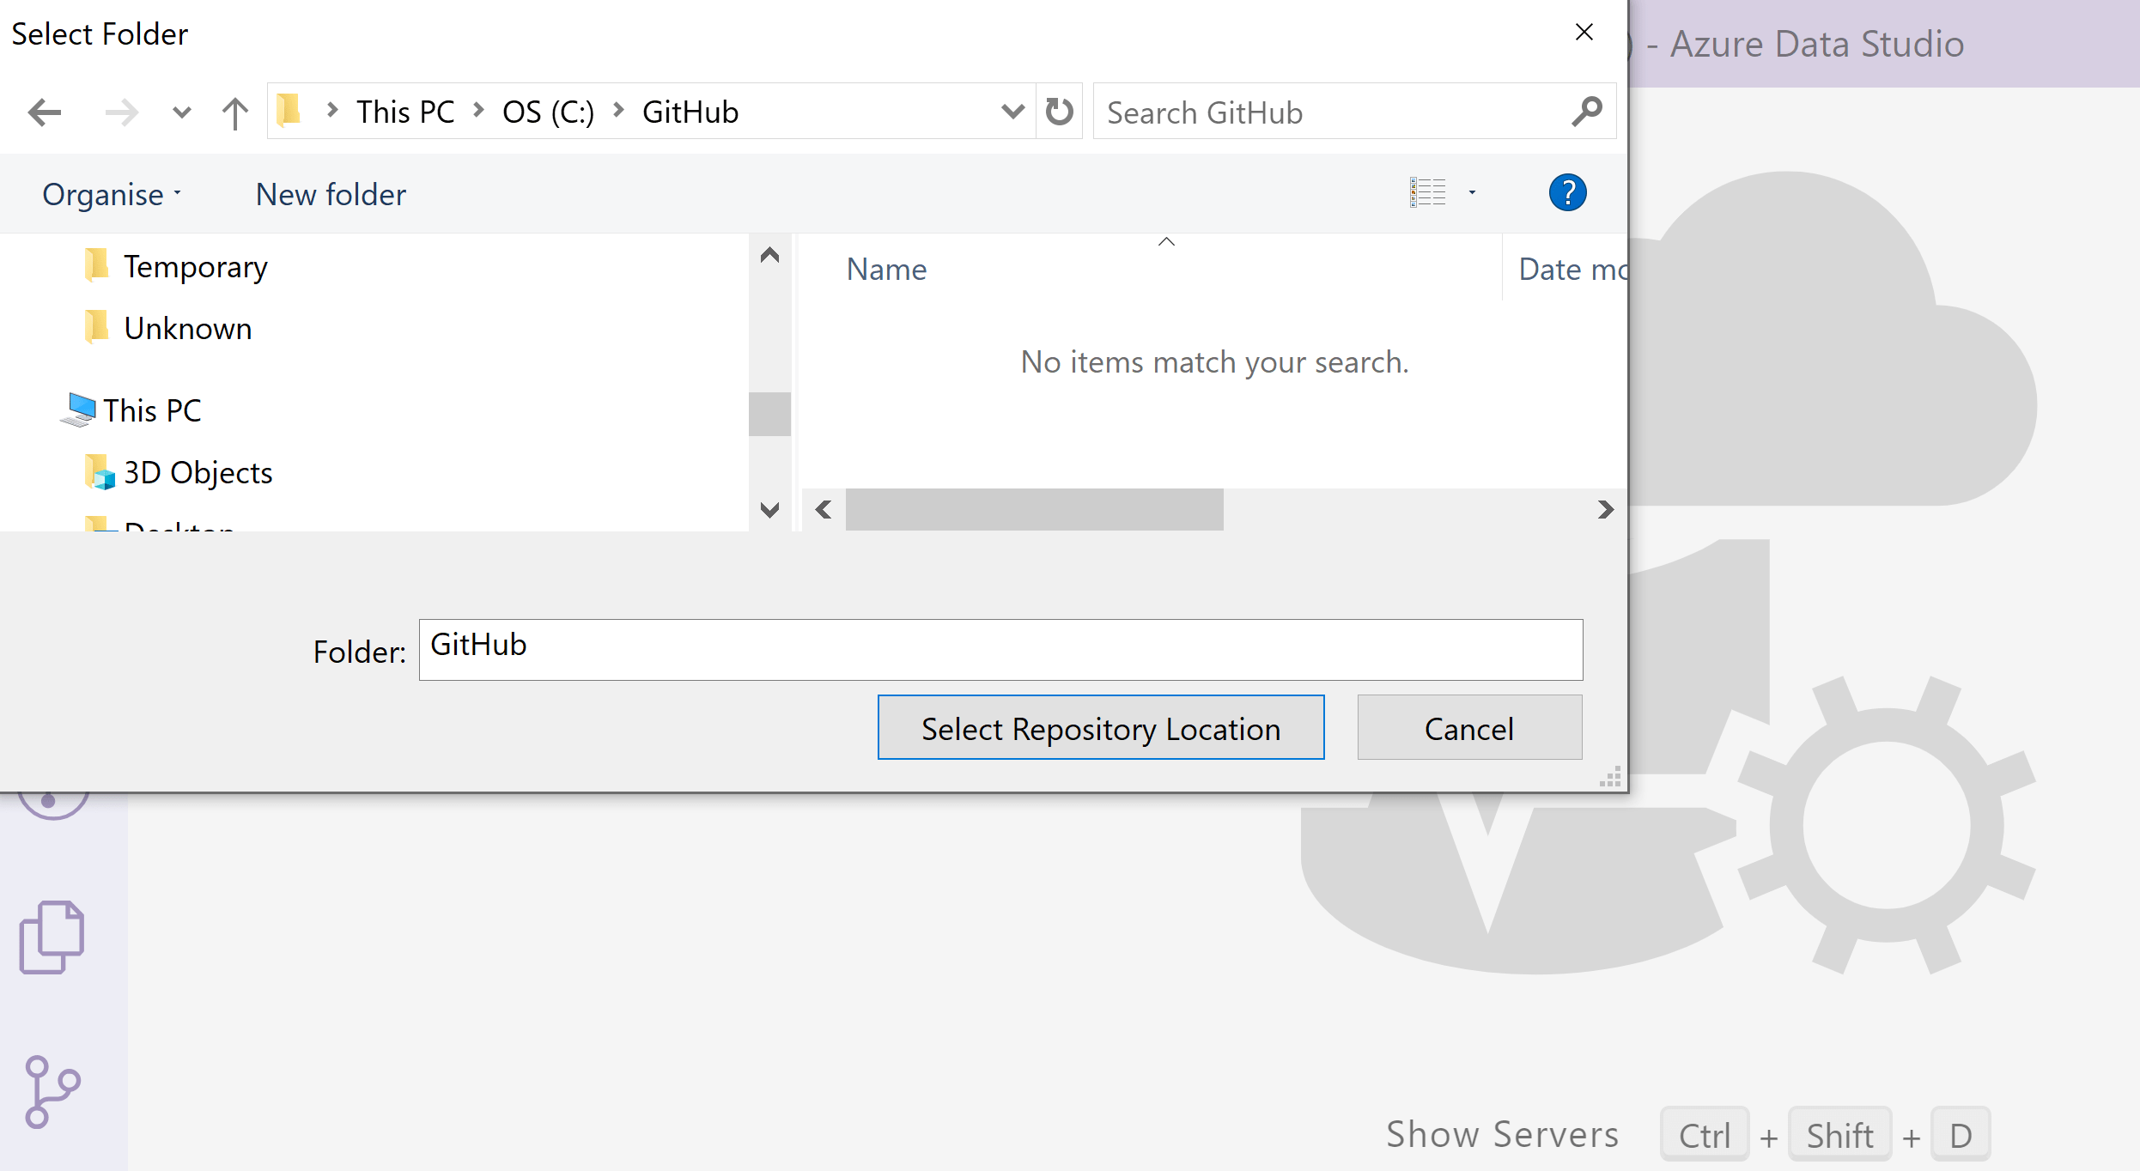The height and width of the screenshot is (1171, 2140).
Task: Click the Up one level arrow
Action: (234, 112)
